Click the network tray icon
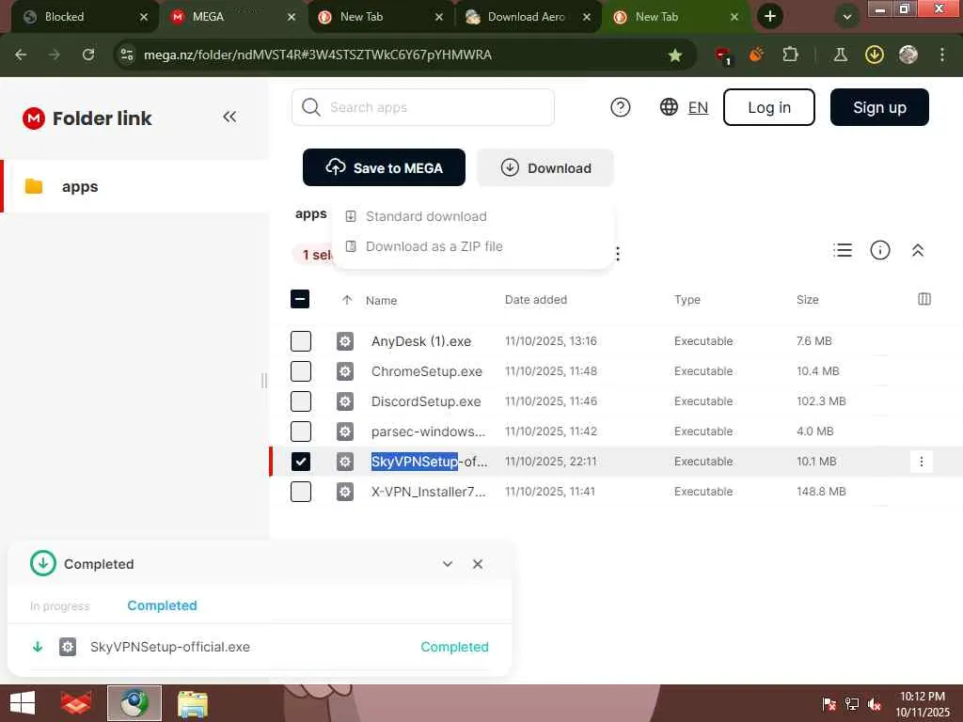 851,704
